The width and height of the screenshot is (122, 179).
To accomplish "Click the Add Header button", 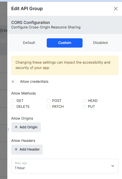I will click(x=27, y=149).
